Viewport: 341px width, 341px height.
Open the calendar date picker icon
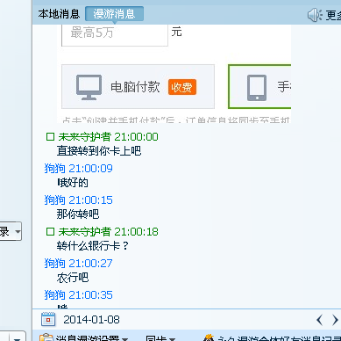tap(48, 319)
